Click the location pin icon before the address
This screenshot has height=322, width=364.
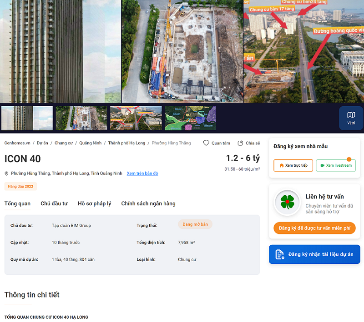click(x=6, y=173)
